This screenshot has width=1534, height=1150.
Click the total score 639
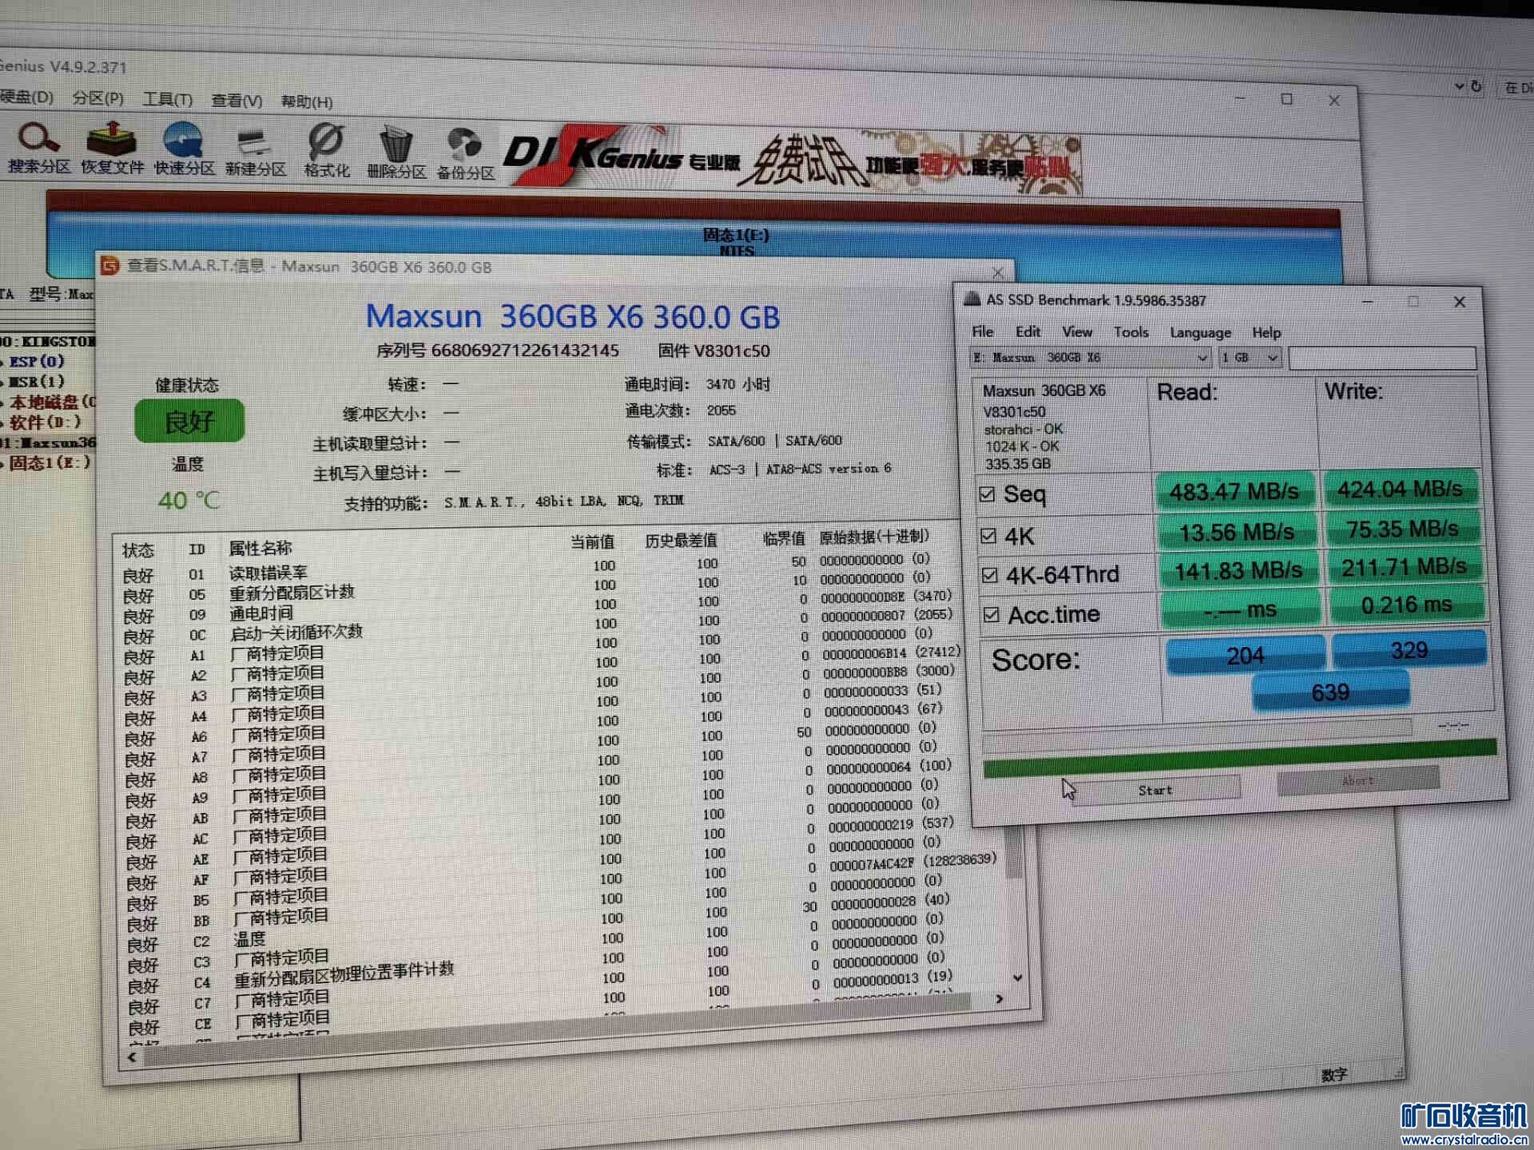click(x=1330, y=692)
